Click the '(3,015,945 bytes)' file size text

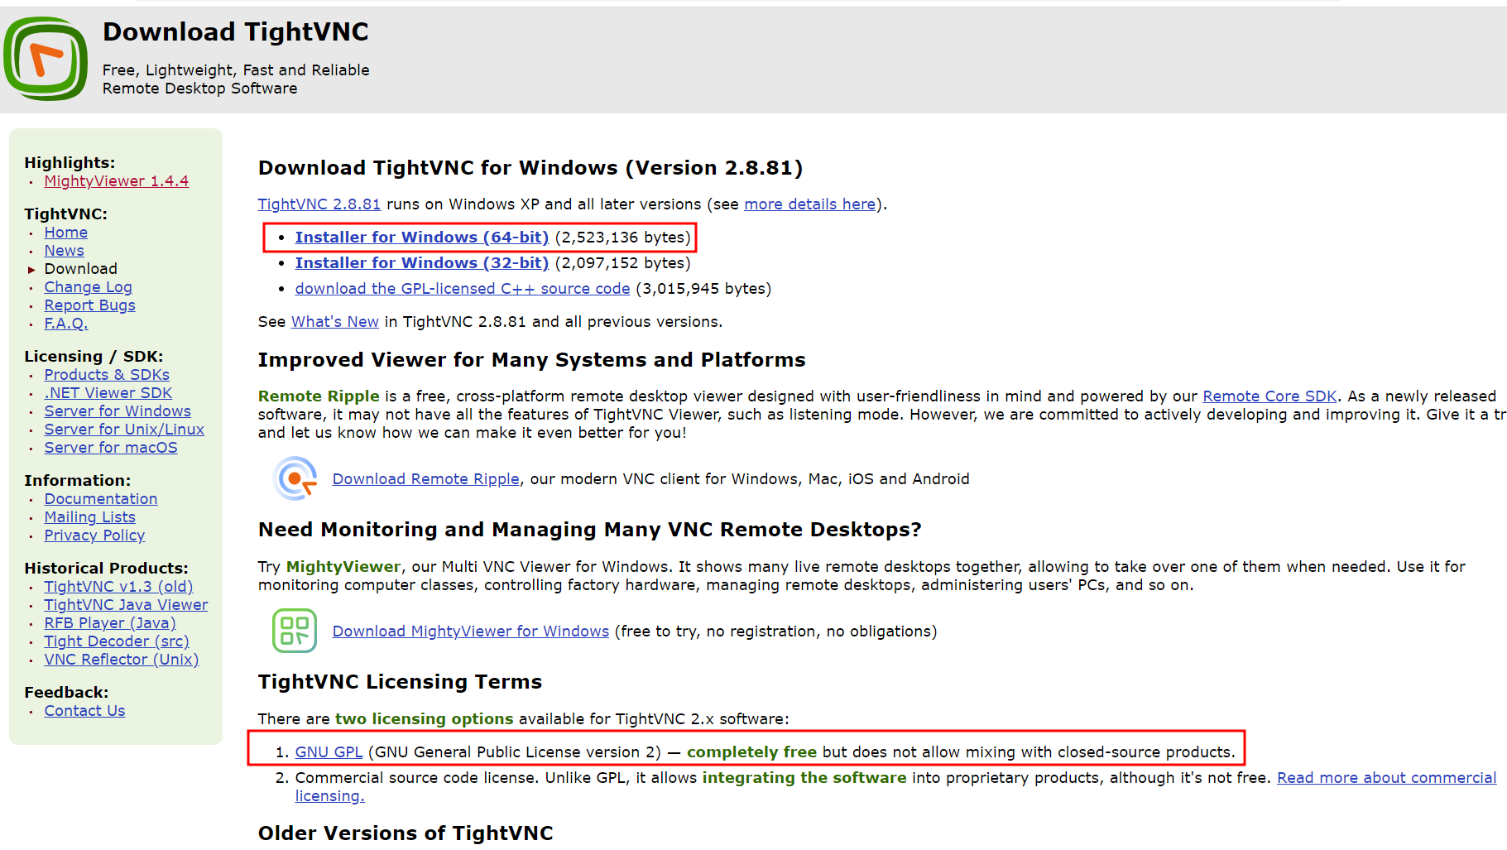tap(703, 289)
